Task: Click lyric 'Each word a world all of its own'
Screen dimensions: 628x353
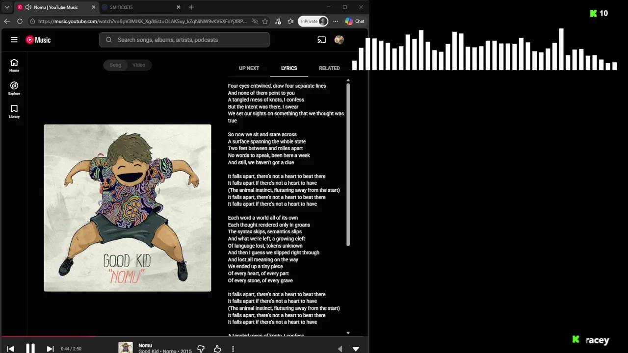Action: 262,218
